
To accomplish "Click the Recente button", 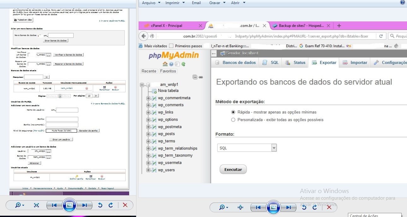I will coord(149,71).
